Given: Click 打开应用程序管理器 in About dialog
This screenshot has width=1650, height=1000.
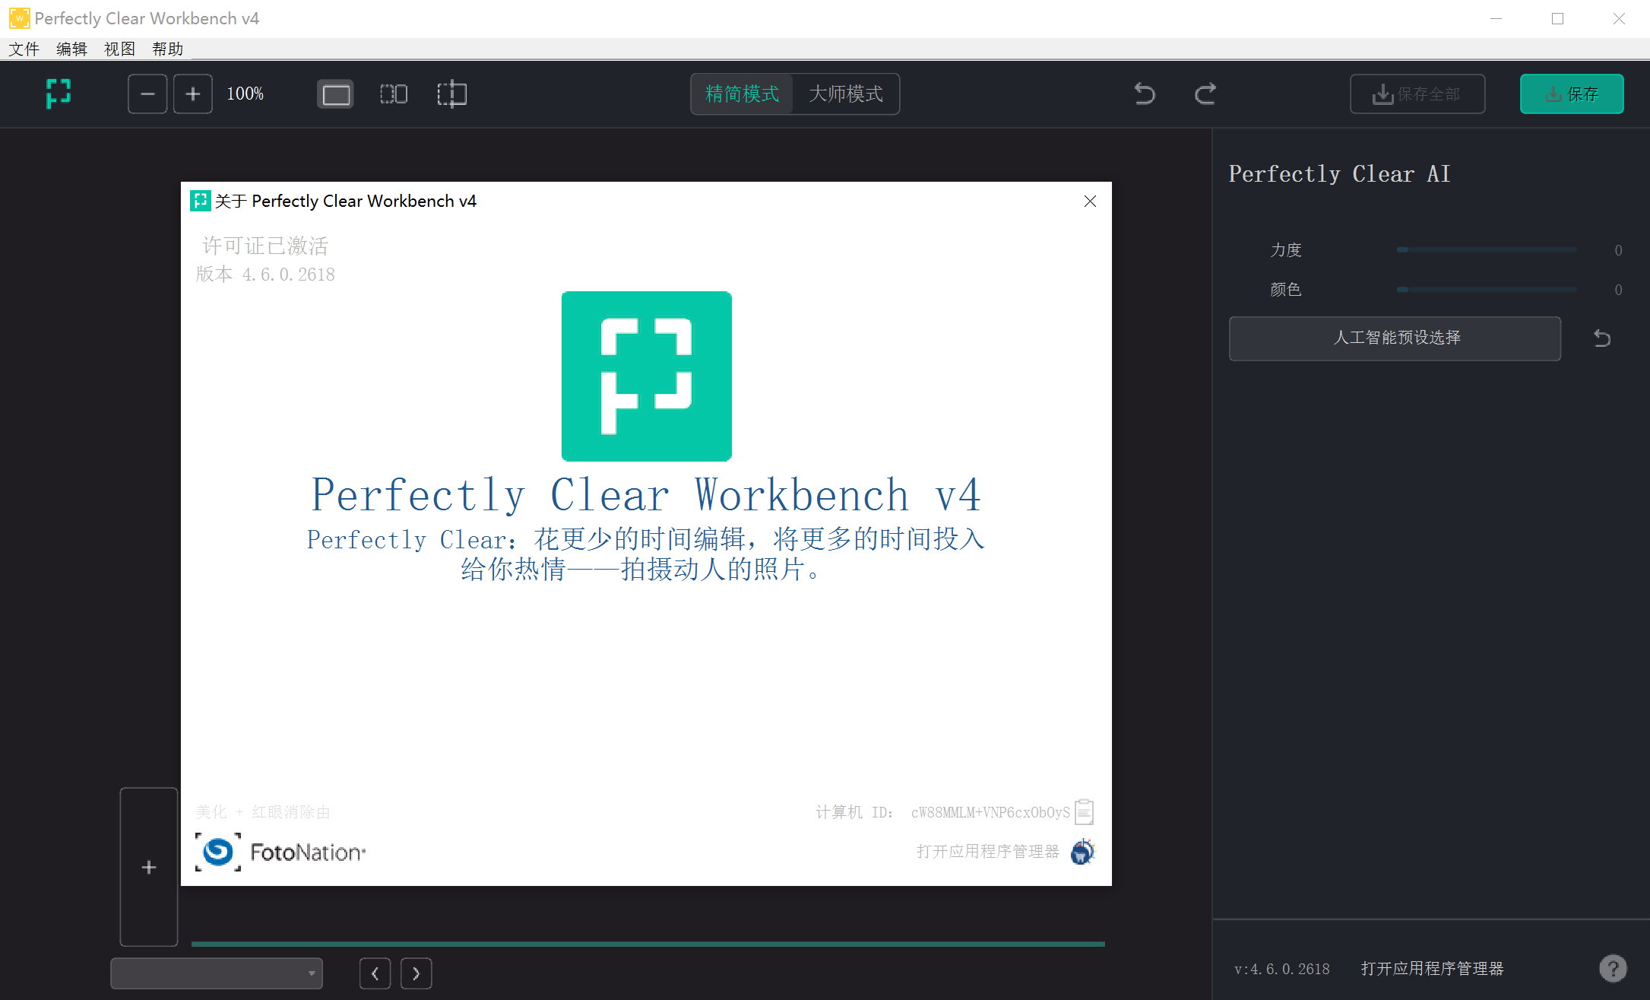Looking at the screenshot, I should pos(988,852).
